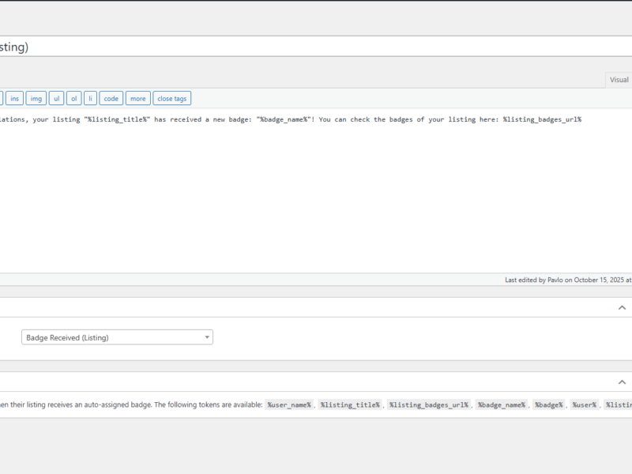Viewport: 632px width, 474px height.
Task: Collapse the panel containing the Badge Received dropdown
Action: 622,307
